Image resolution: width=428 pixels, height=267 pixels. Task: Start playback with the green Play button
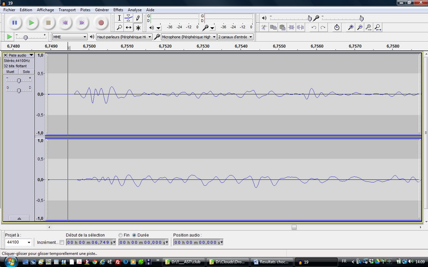pos(32,22)
